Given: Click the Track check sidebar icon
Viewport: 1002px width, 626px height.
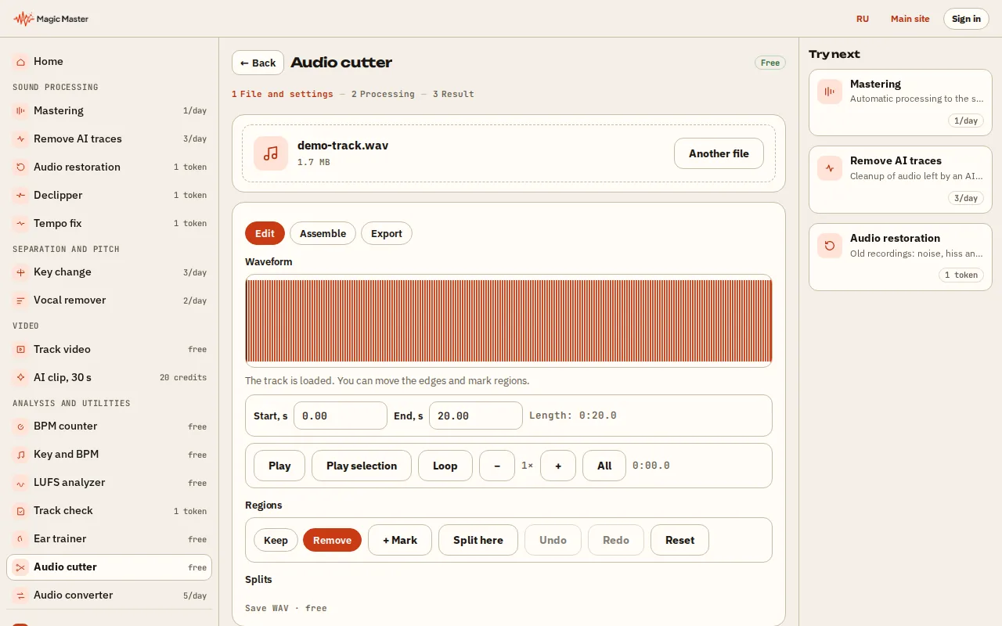Looking at the screenshot, I should [x=20, y=511].
